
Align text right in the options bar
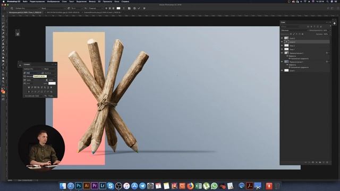coord(113,8)
